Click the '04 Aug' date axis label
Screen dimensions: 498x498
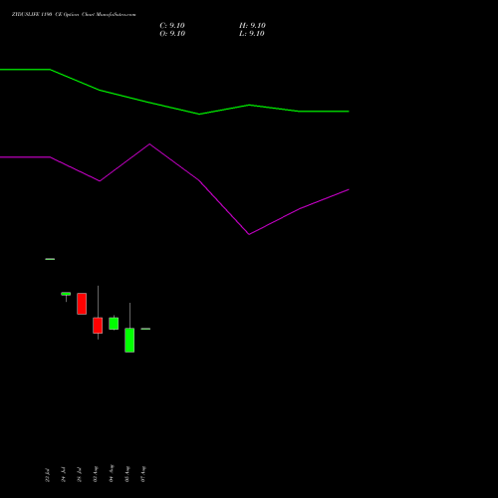pyautogui.click(x=112, y=473)
